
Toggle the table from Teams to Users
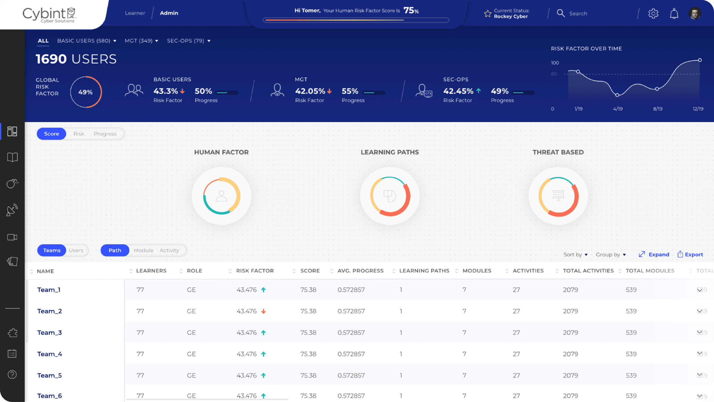point(76,250)
